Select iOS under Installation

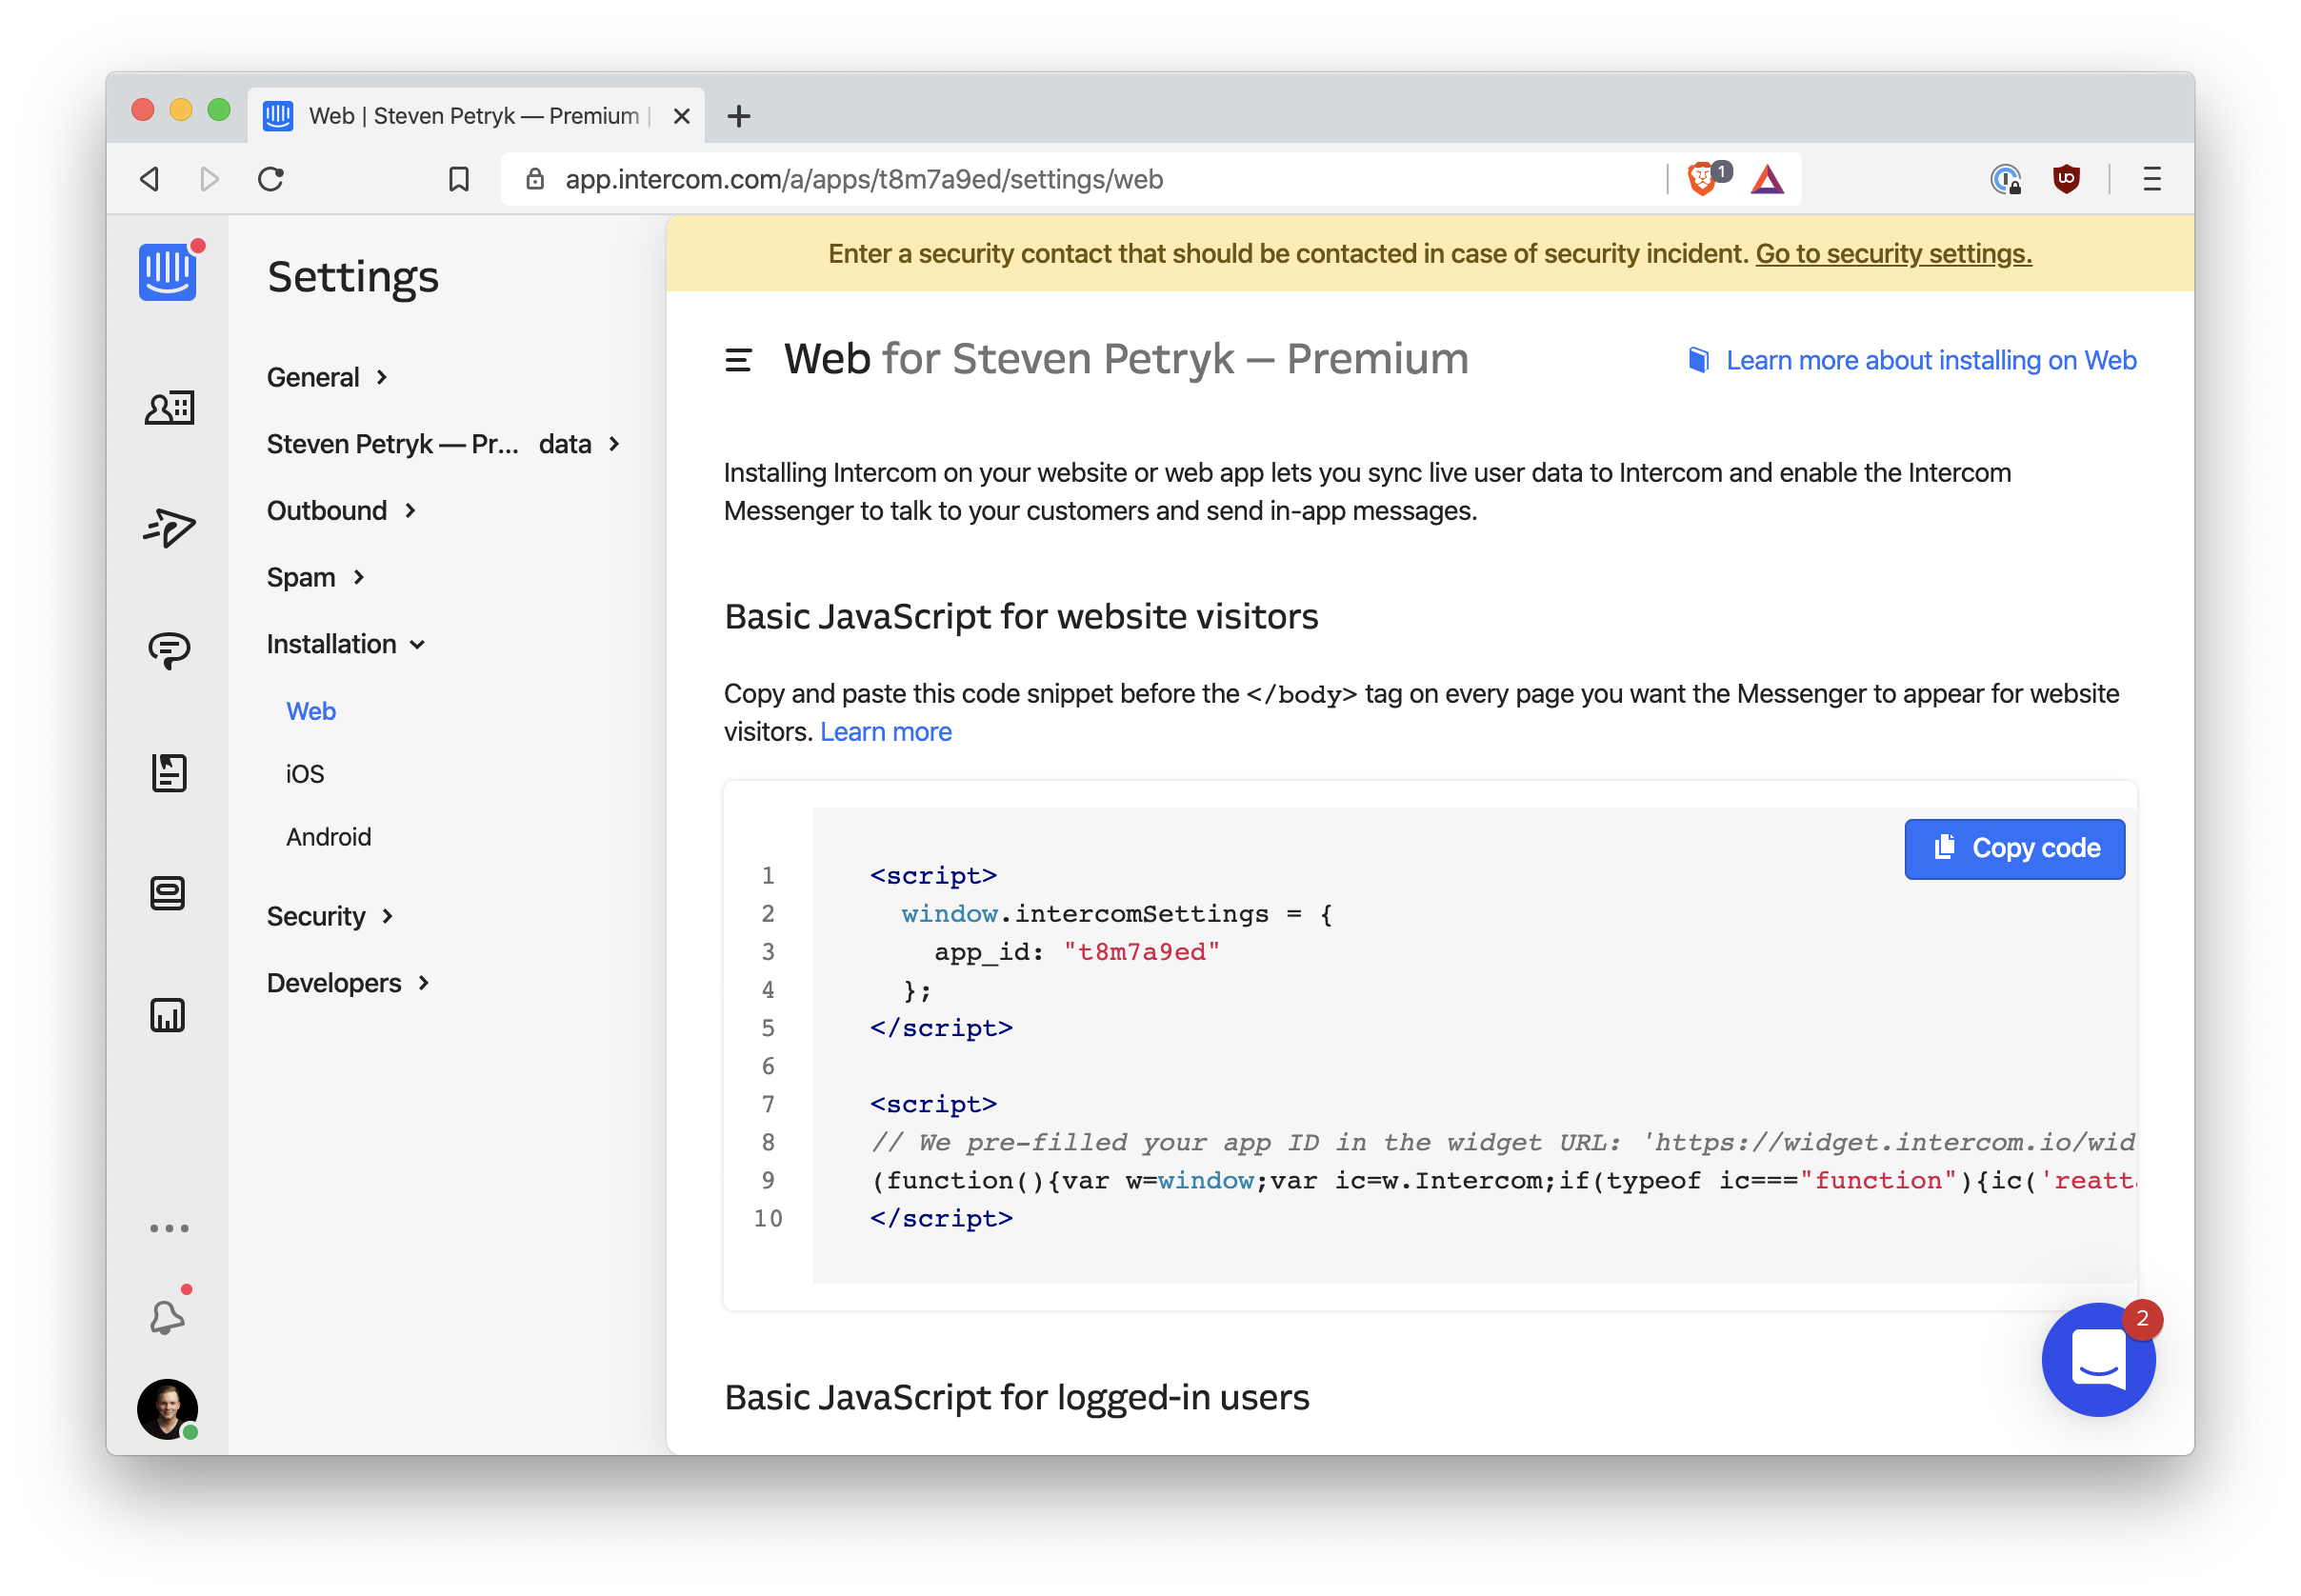point(305,774)
